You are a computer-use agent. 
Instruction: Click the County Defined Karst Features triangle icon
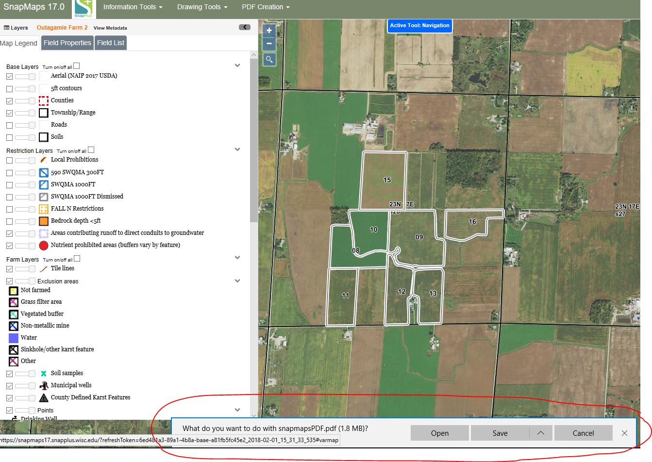44,397
